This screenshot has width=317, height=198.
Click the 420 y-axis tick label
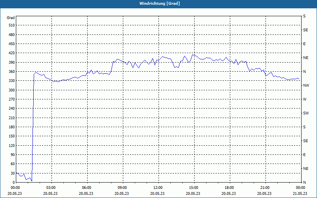point(12,53)
